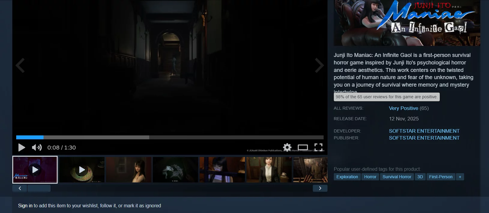Select first trailer thumbnail with logo
Image resolution: width=489 pixels, height=213 pixels.
[x=35, y=170]
